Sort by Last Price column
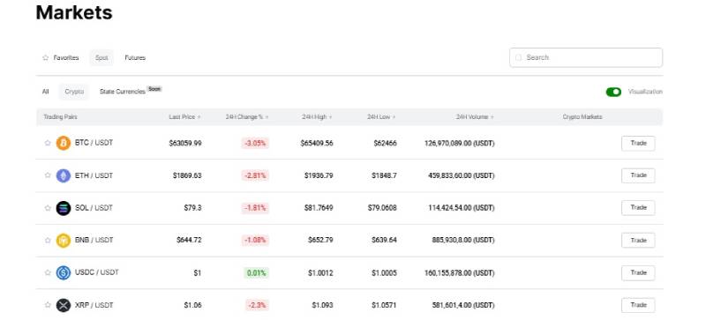The image size is (706, 320). [184, 117]
